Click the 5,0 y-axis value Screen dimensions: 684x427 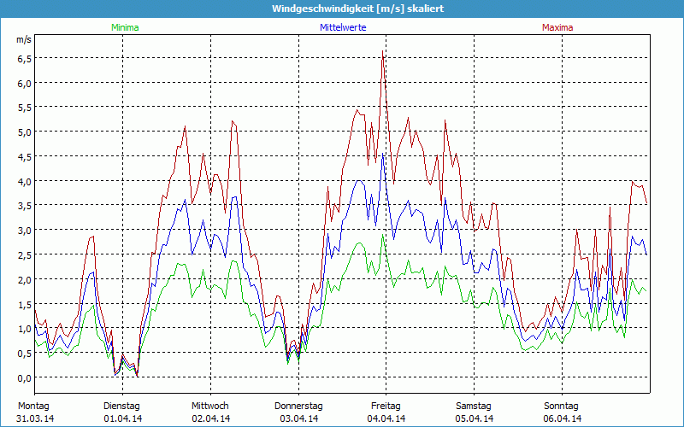pos(24,132)
